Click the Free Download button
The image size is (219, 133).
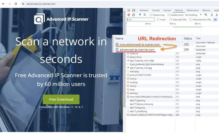click(x=61, y=99)
